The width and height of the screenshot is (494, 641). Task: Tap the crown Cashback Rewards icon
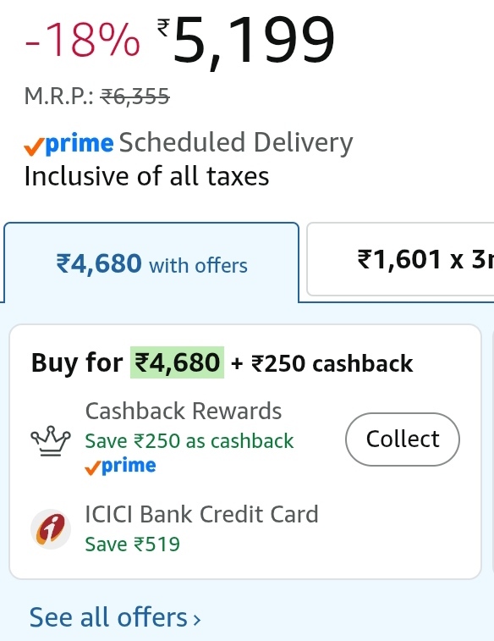[51, 440]
